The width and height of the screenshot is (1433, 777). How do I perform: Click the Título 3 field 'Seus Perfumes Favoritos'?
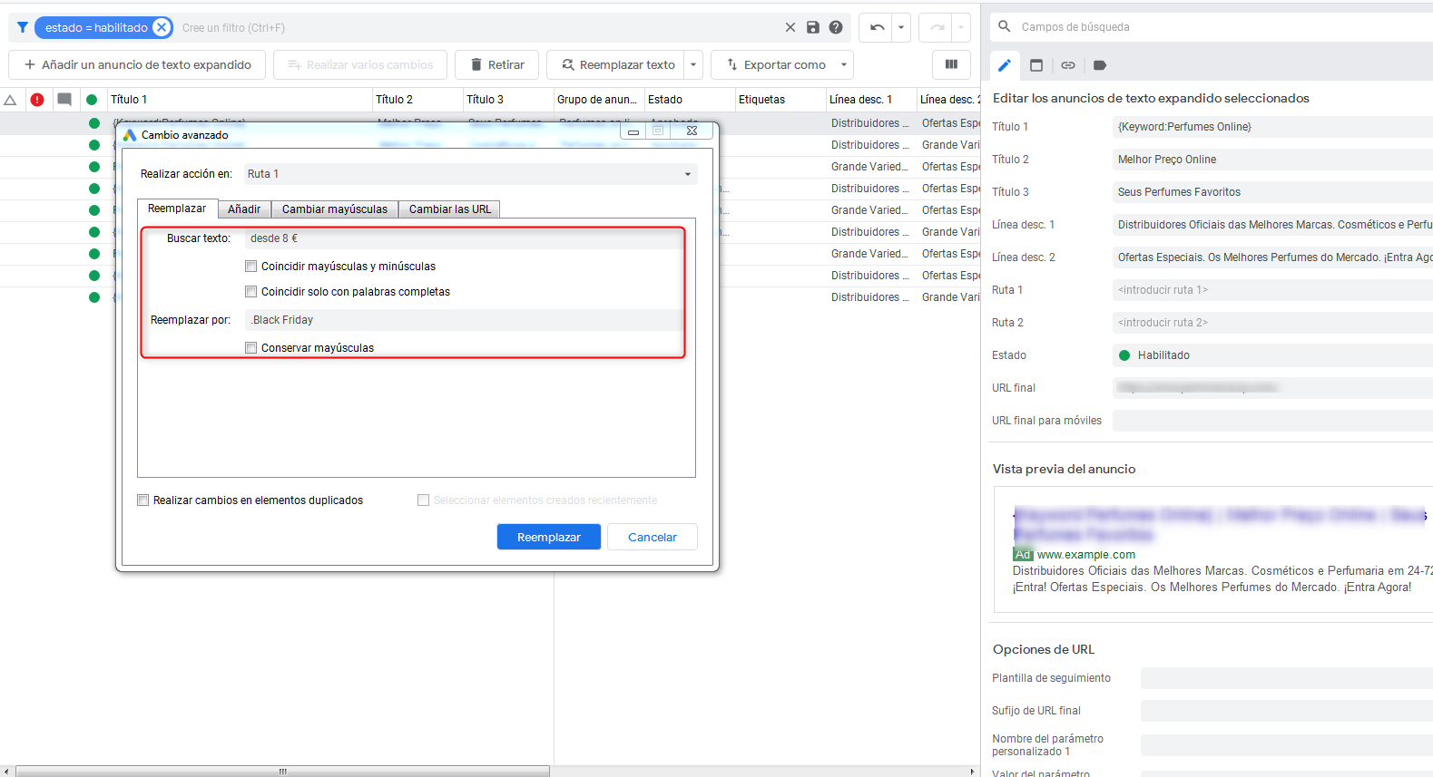pos(1272,192)
